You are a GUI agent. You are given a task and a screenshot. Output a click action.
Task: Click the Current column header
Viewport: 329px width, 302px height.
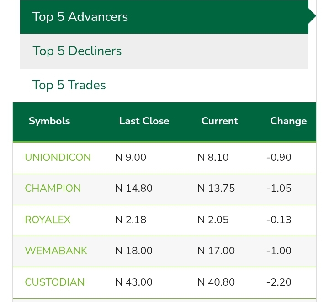click(x=220, y=121)
